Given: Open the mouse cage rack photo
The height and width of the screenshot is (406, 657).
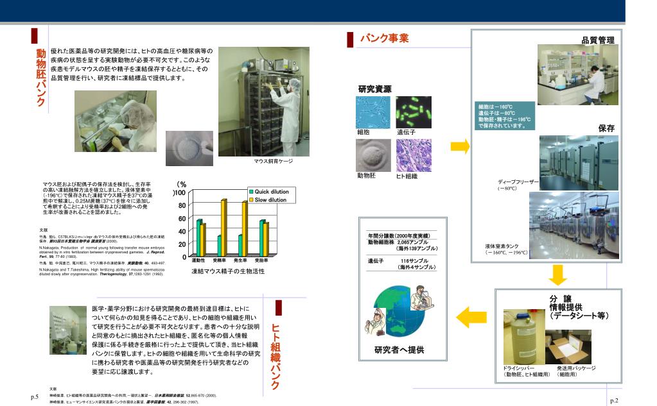Looking at the screenshot, I should pyautogui.click(x=264, y=102).
